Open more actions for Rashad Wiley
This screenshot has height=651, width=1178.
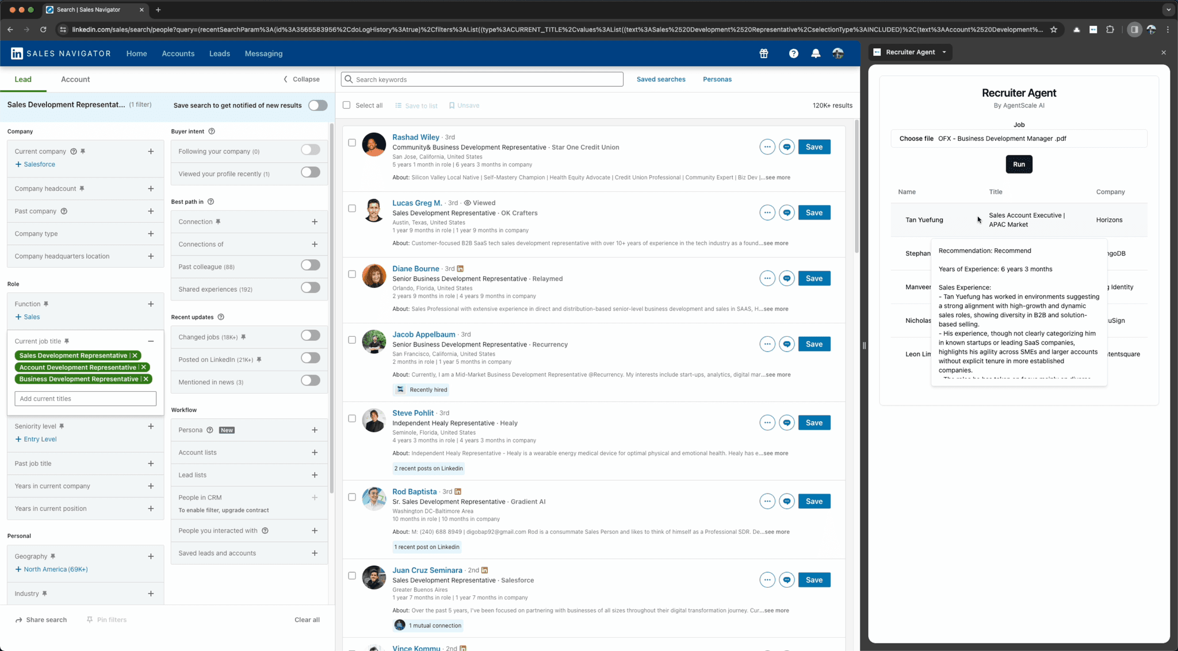click(767, 147)
